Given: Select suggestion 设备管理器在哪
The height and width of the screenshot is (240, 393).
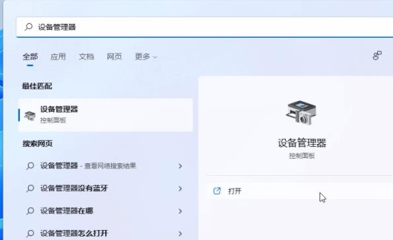Looking at the screenshot, I should pyautogui.click(x=106, y=211).
